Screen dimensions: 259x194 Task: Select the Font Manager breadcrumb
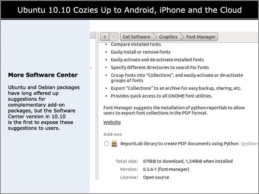[x=201, y=37]
